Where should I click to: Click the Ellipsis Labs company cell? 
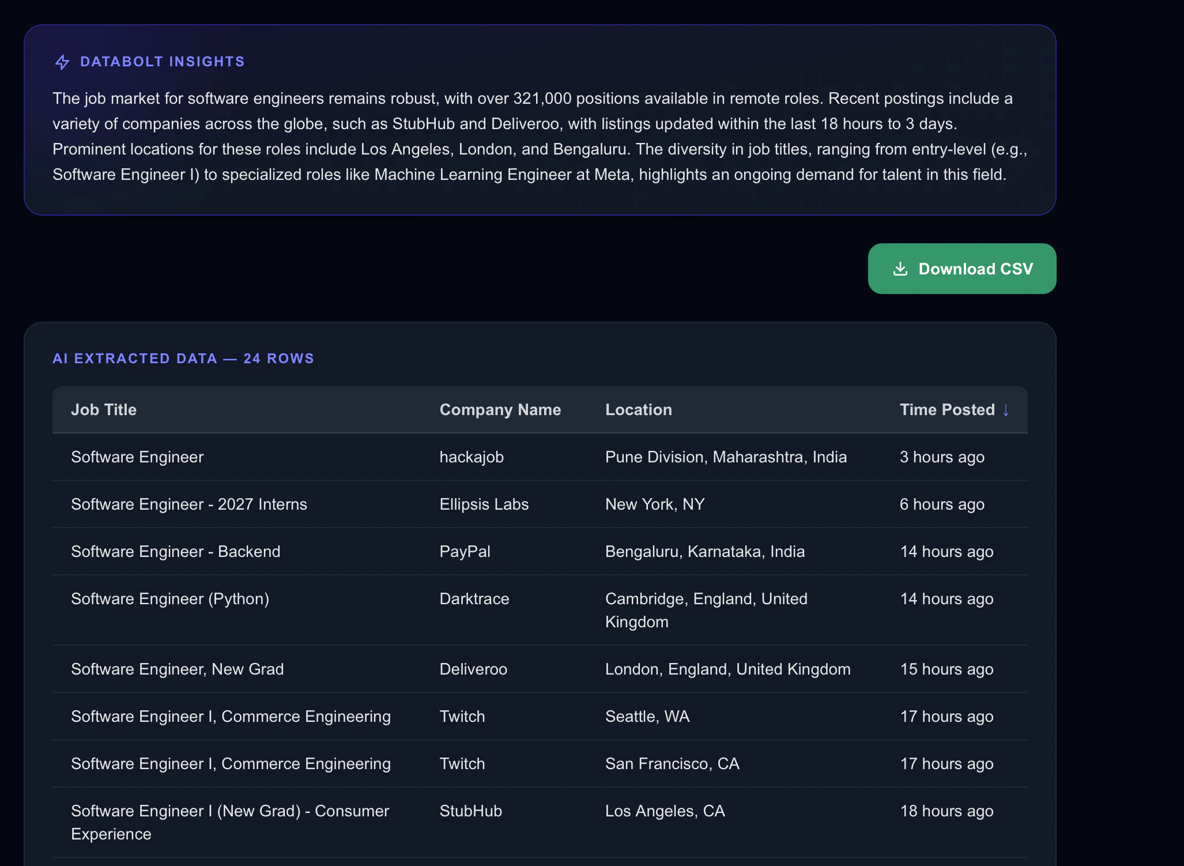point(484,504)
